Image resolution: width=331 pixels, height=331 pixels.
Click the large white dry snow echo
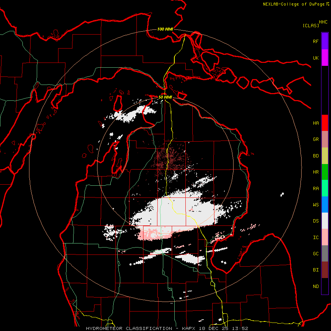[x=177, y=213]
